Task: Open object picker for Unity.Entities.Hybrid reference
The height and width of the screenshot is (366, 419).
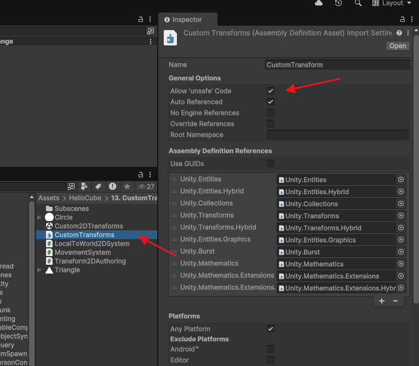Action: (401, 191)
